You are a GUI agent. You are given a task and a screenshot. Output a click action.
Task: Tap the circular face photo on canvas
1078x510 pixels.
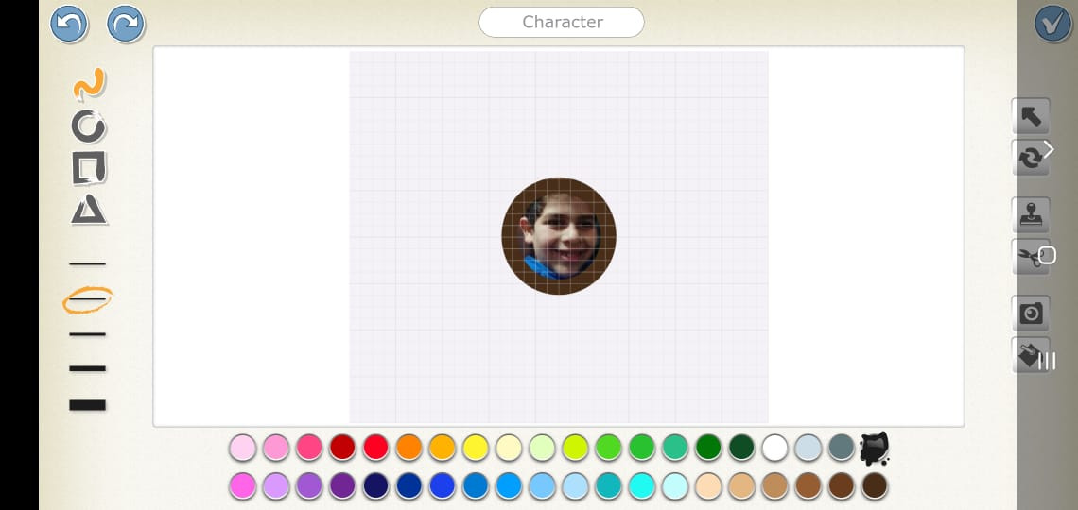pos(559,236)
